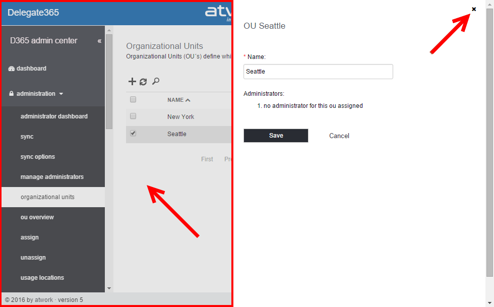
Task: Click the dashboard gauge icon
Action: (x=12, y=69)
